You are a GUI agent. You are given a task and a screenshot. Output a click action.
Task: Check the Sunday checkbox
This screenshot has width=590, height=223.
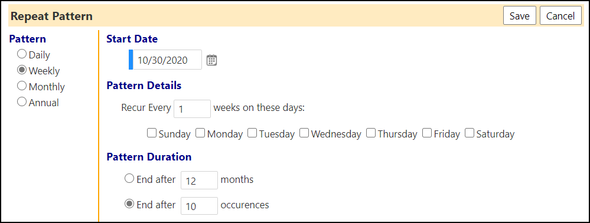(152, 133)
